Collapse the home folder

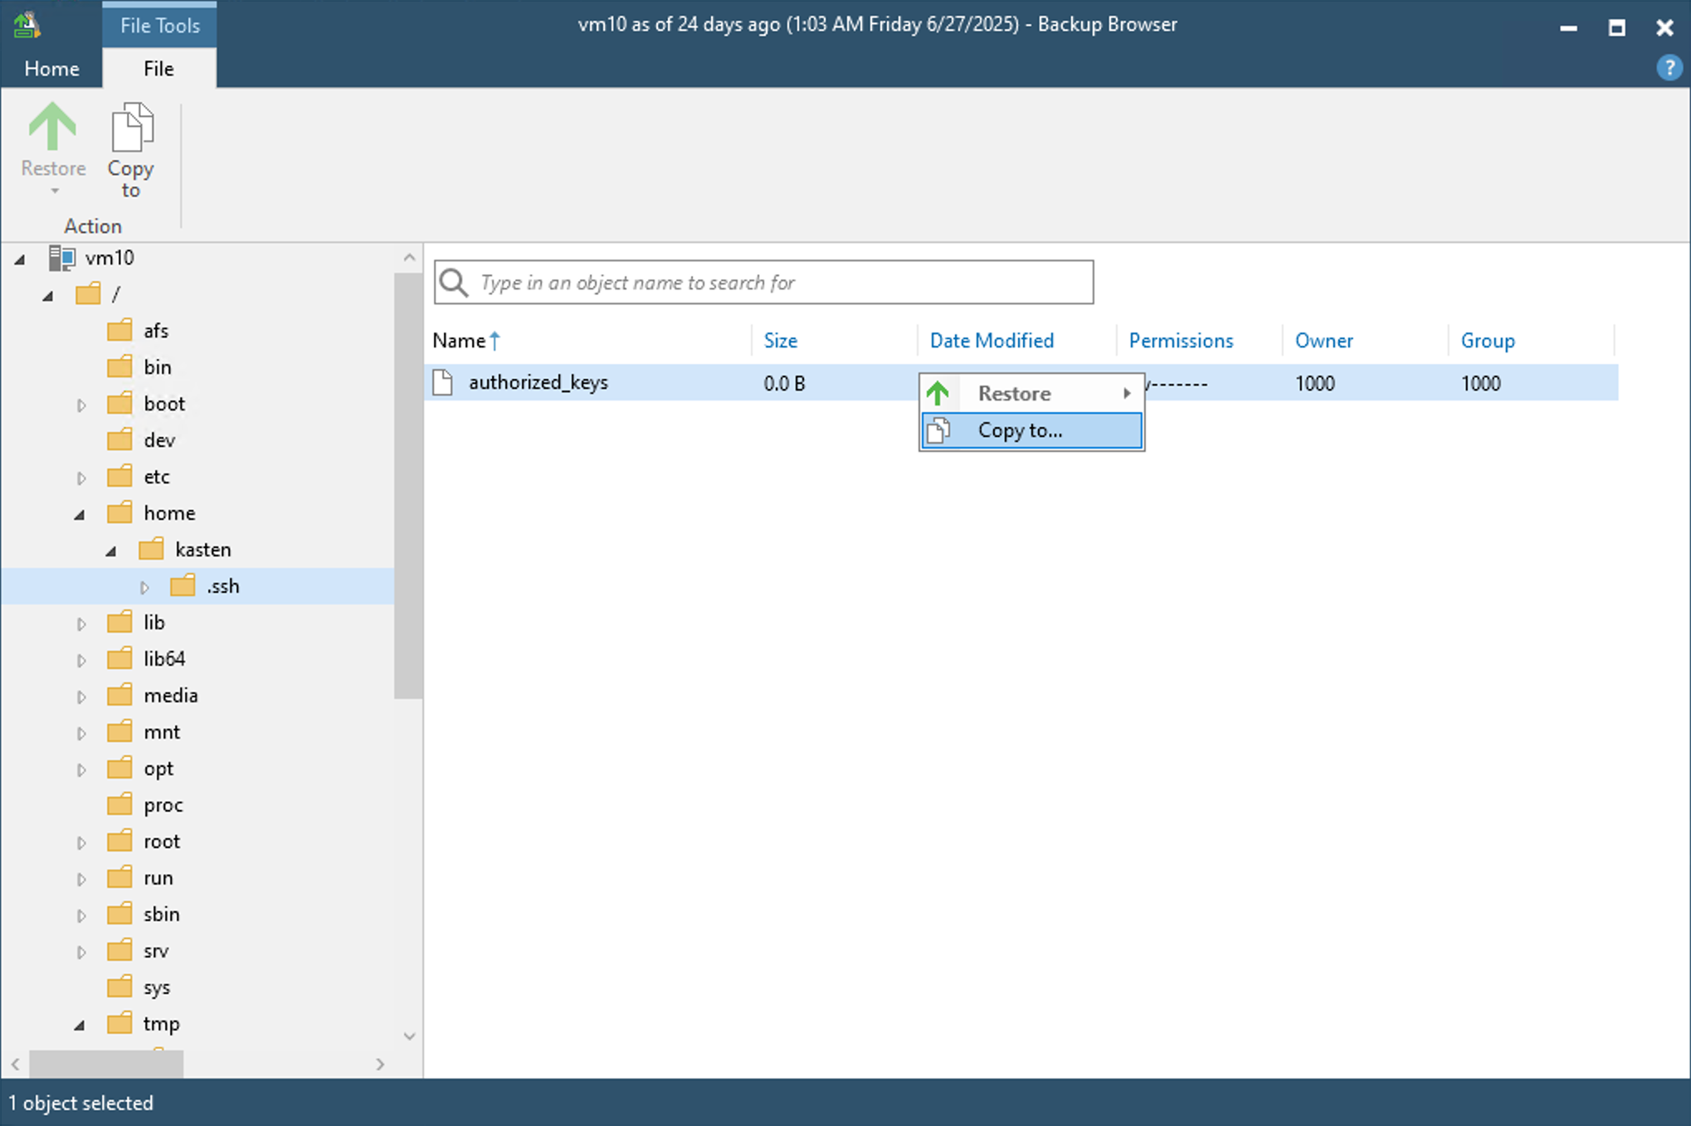[80, 513]
